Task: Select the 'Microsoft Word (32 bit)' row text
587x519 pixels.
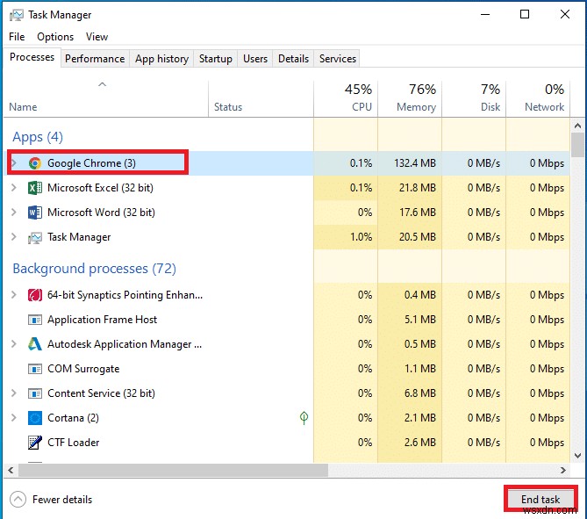Action: click(101, 213)
